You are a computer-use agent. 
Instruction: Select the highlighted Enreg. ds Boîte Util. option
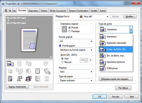coord(116,49)
